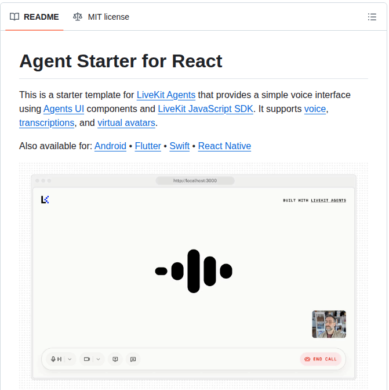Viewport: 389px width, 390px height.
Task: Click the license scales icon
Action: (78, 17)
